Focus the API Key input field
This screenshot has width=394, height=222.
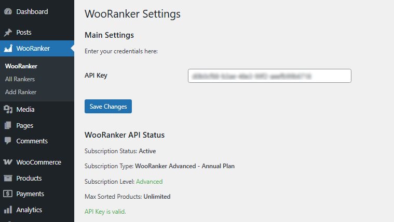tap(269, 76)
